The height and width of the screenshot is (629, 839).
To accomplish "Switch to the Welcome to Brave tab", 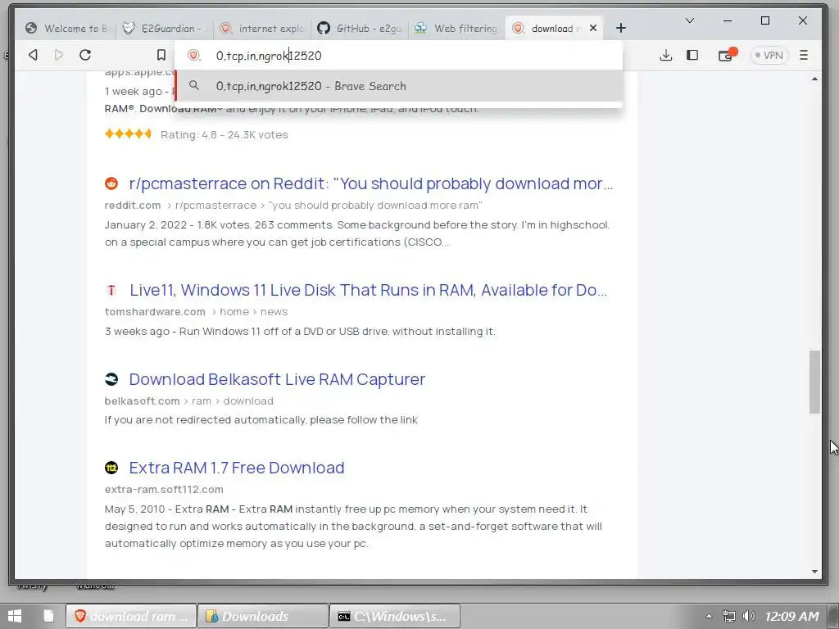I will [67, 29].
